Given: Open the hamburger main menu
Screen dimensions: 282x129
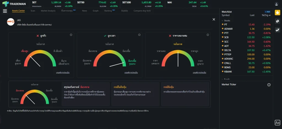Looking at the screenshot, I should point(5,11).
